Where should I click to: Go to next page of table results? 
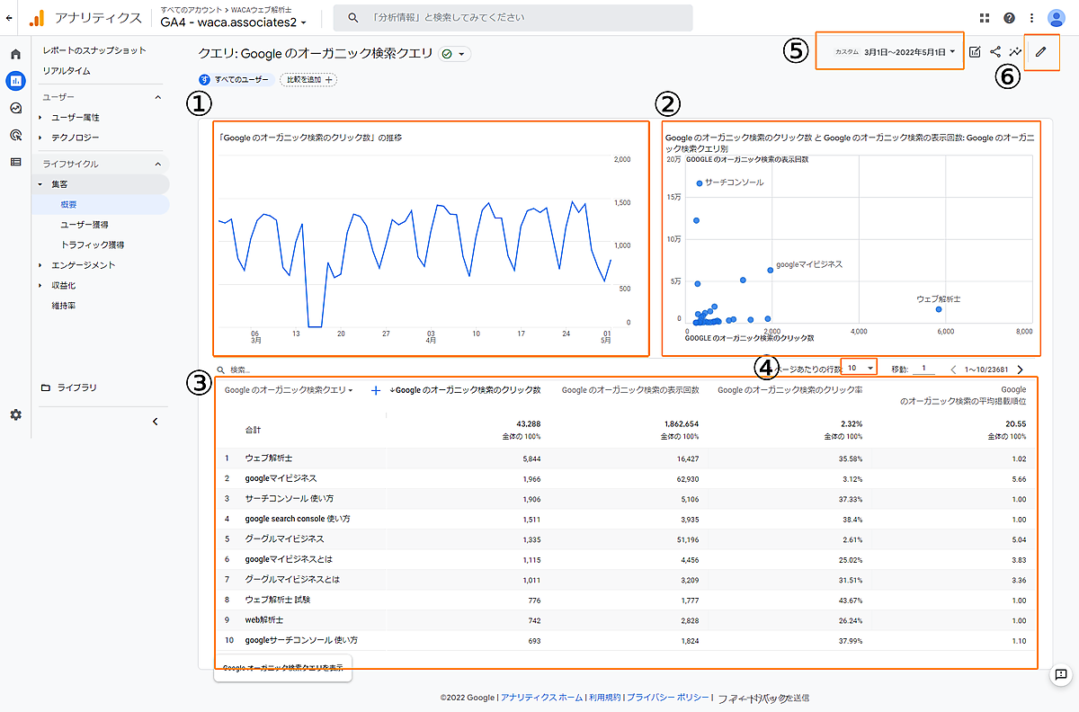click(1020, 369)
